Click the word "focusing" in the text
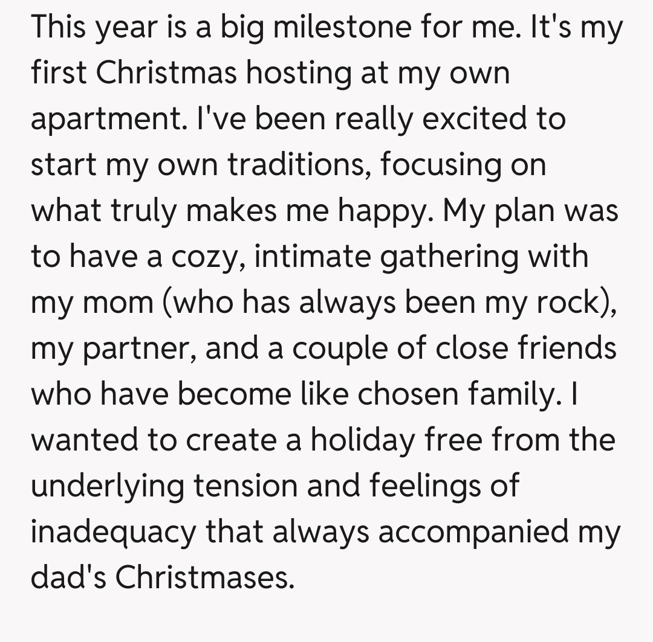Screen dimensions: 653x642 click(440, 165)
